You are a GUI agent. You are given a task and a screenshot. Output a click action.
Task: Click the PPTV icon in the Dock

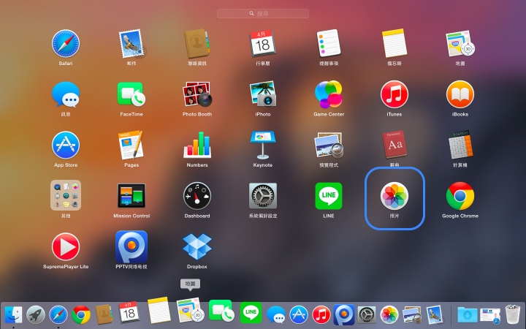(344, 315)
